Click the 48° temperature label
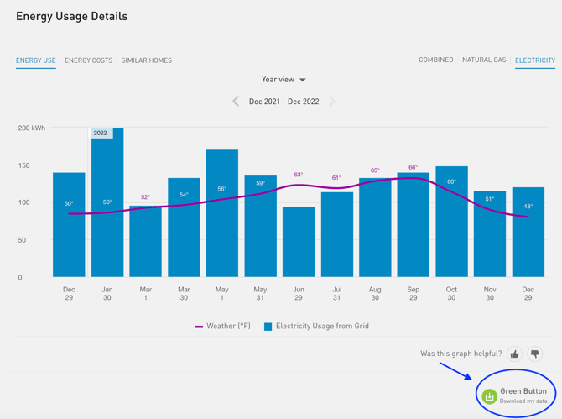This screenshot has height=419, width=562. tap(528, 207)
